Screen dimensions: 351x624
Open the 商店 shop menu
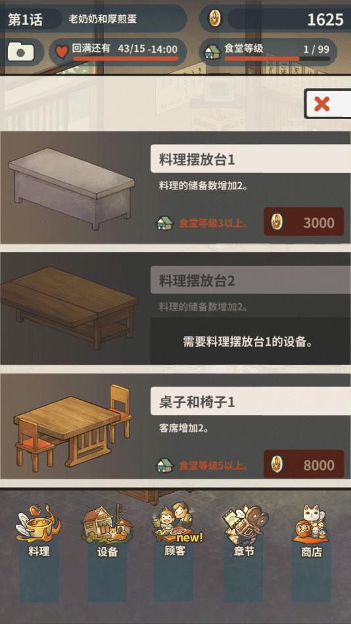point(312,531)
